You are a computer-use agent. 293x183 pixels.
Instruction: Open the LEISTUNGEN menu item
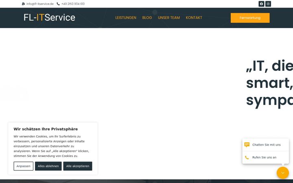[126, 18]
